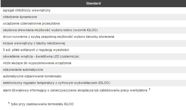Select the alarm dźwiękowy row
Viewport: 186px width, 110px height.
93,90
